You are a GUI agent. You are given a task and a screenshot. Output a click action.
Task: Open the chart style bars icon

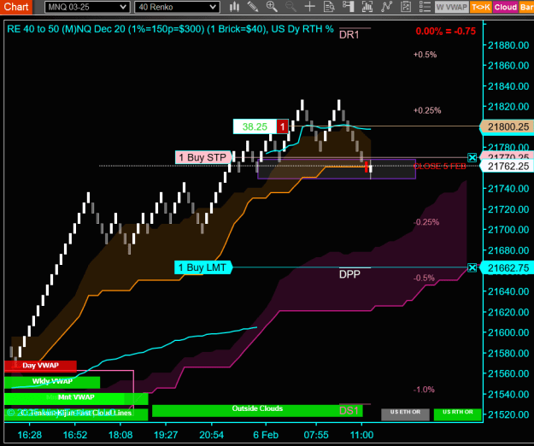(x=234, y=7)
